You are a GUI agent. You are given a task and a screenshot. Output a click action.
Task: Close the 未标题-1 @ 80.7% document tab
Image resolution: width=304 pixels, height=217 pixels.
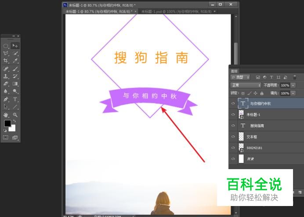135,11
